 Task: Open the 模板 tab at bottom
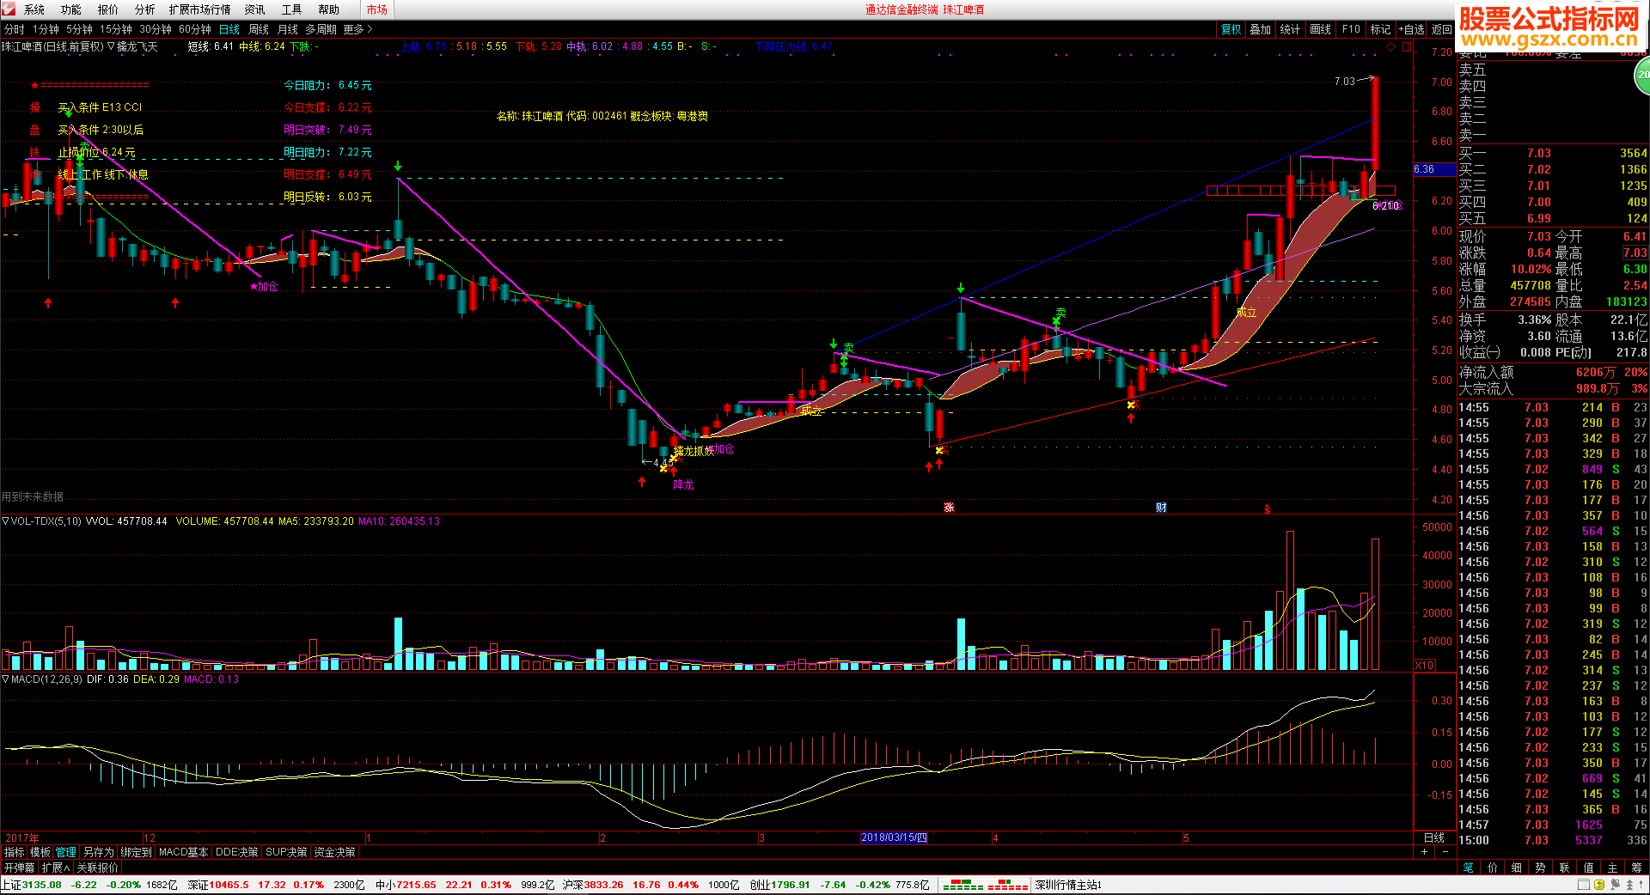click(40, 852)
